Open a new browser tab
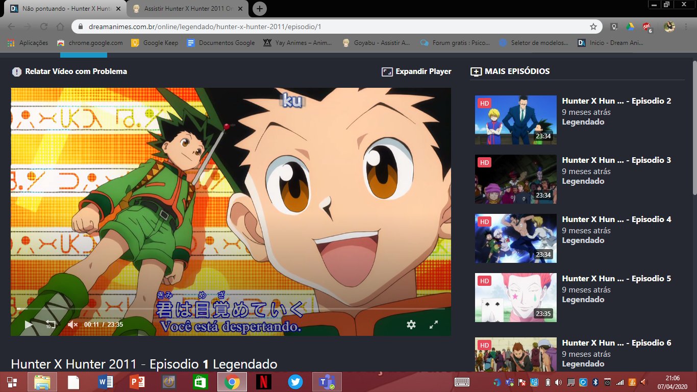The height and width of the screenshot is (392, 697). pos(260,9)
